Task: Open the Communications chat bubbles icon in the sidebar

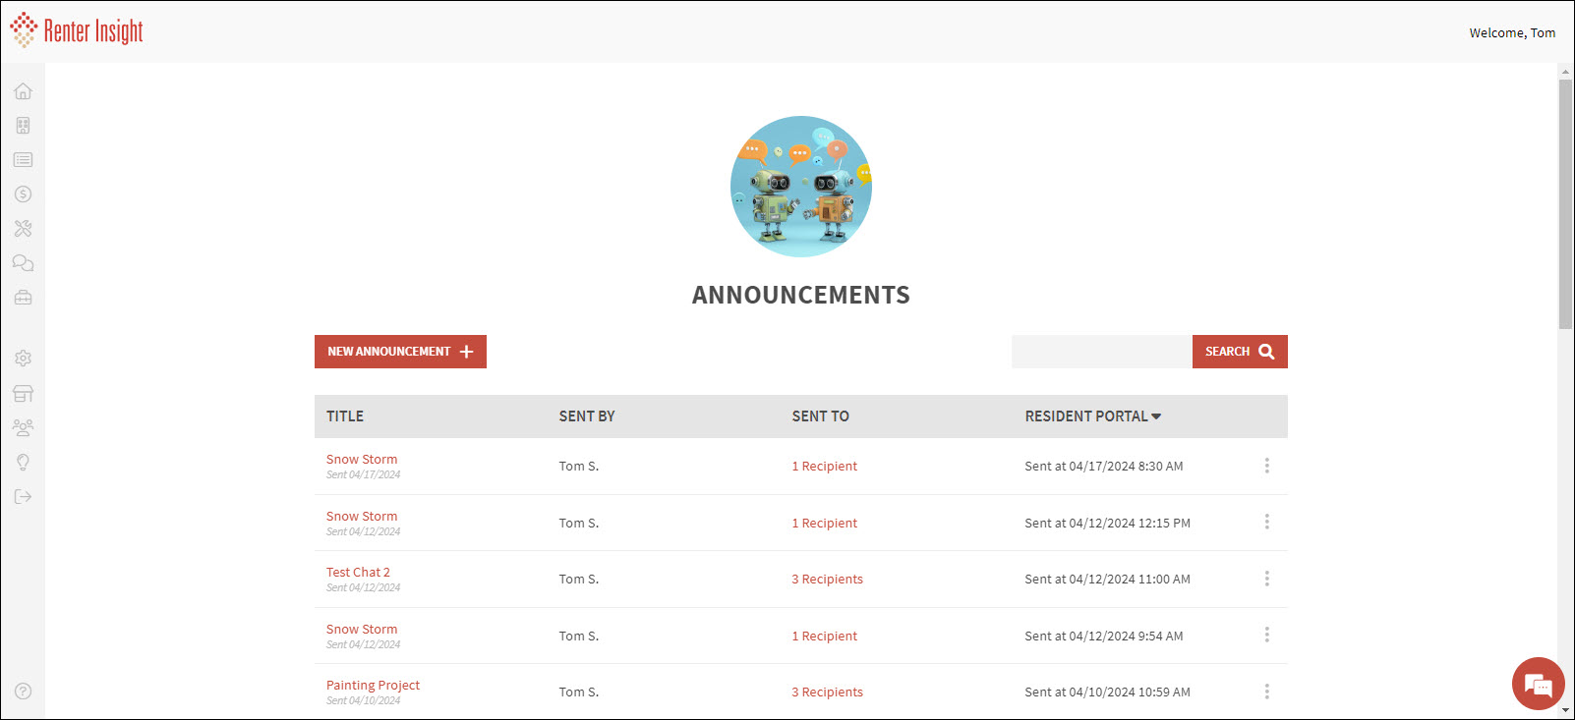Action: pos(23,263)
